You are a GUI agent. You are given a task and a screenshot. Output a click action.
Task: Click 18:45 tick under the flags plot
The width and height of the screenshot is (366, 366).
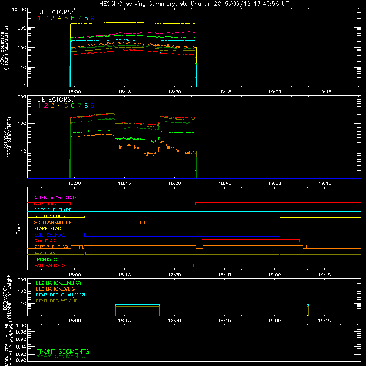point(225,275)
